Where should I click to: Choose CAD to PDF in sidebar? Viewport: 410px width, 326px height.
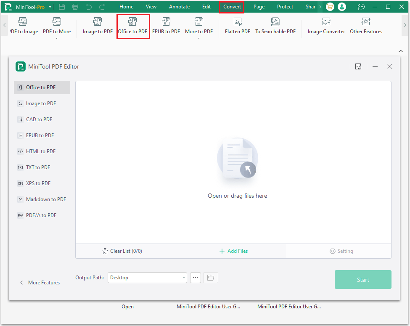[42, 119]
